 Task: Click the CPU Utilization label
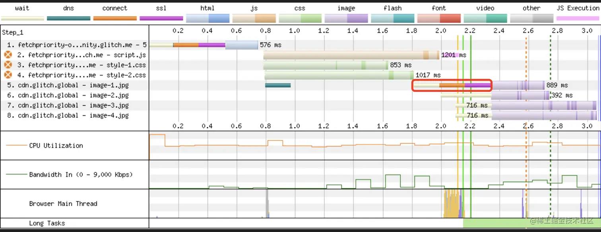[56, 146]
